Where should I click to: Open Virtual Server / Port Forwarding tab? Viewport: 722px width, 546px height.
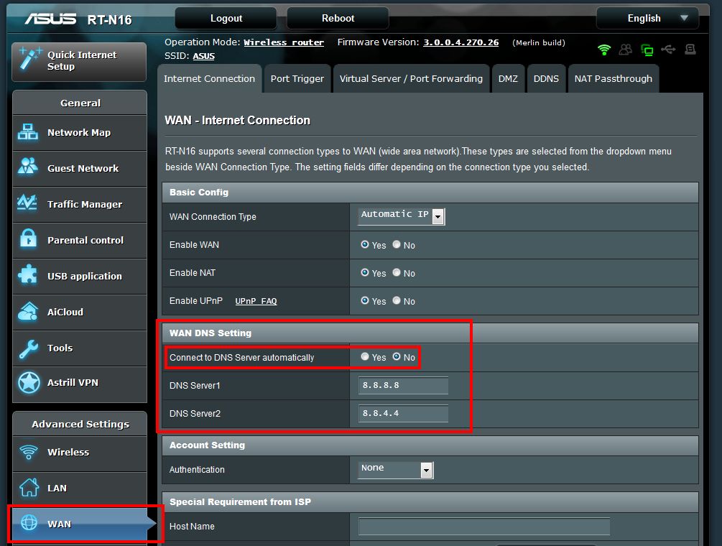click(411, 79)
